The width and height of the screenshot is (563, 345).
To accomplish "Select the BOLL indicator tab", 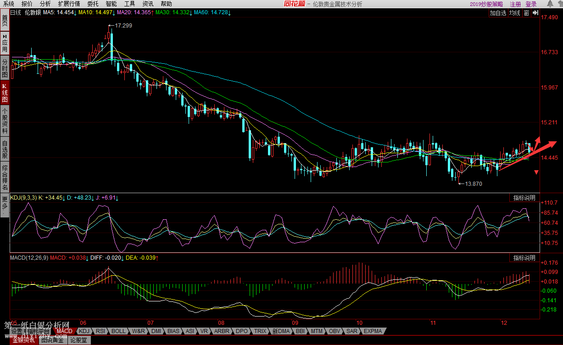I will [x=118, y=331].
